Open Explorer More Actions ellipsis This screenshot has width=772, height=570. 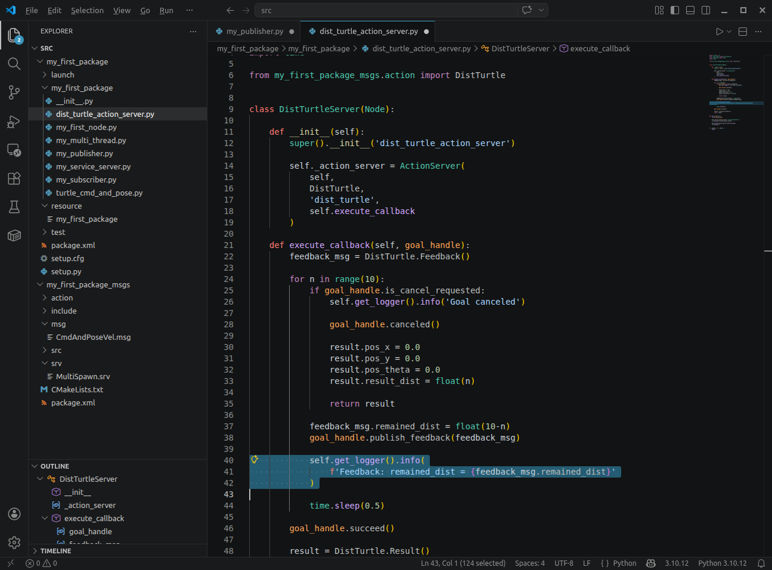pos(193,31)
